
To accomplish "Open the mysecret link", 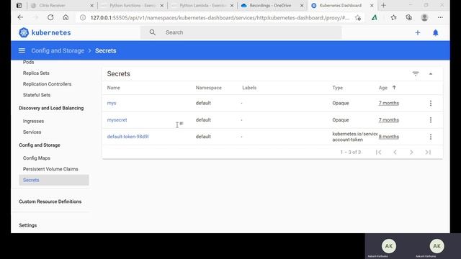I will 117,120.
